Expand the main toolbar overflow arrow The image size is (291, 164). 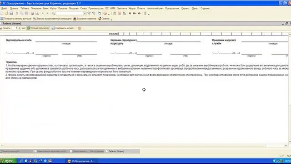pyautogui.click(x=149, y=14)
